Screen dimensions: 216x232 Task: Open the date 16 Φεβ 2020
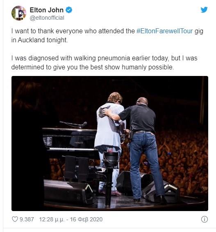click(x=86, y=219)
